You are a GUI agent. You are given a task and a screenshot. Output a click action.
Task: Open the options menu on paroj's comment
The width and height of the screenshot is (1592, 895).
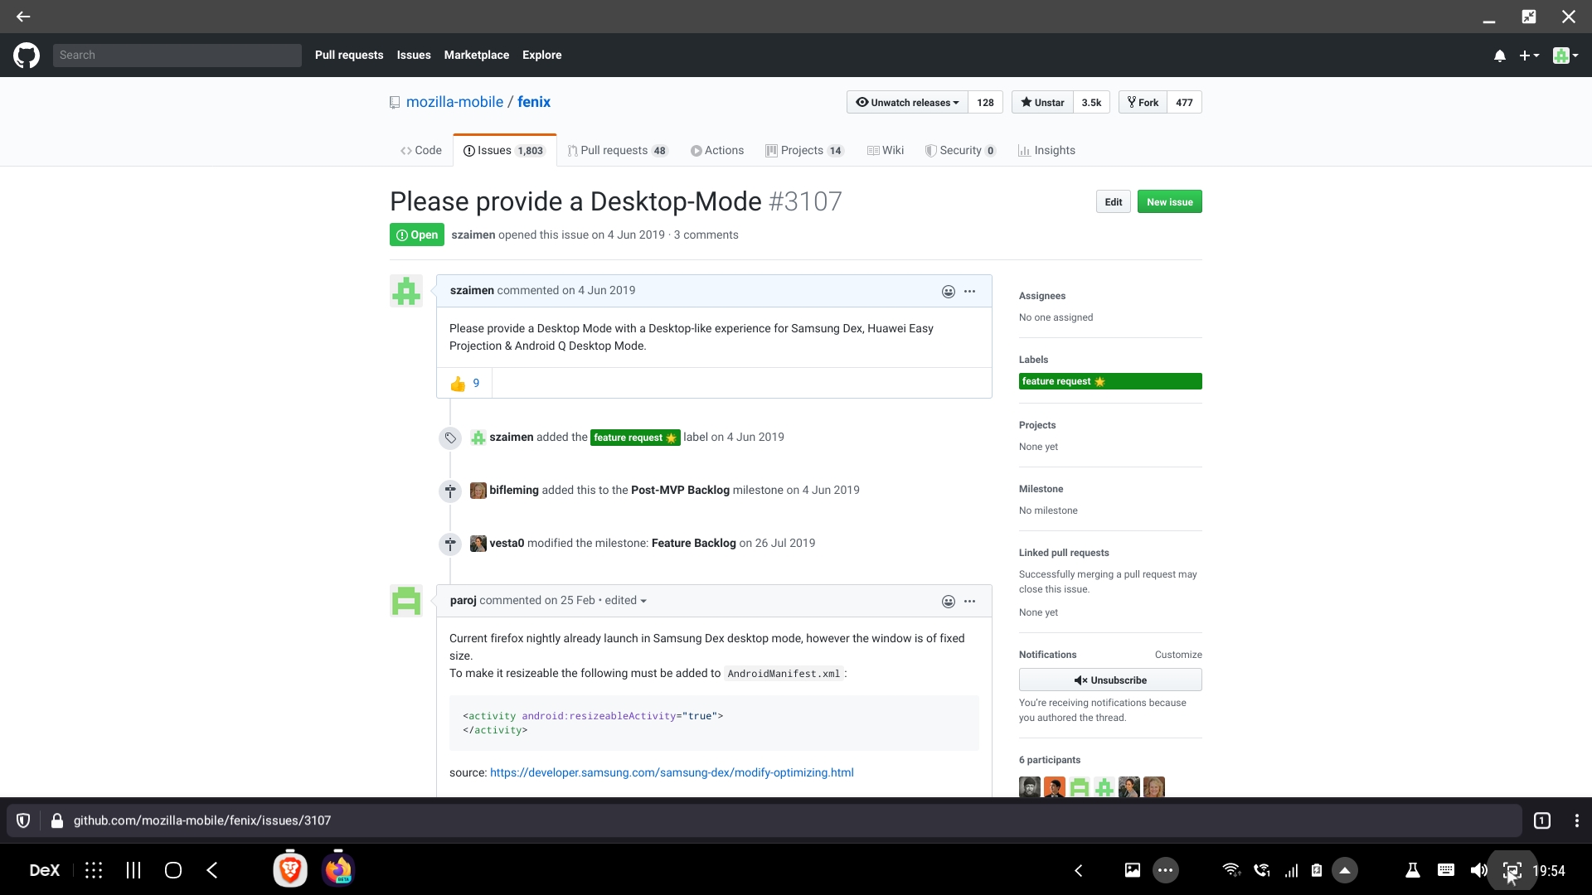click(x=969, y=602)
